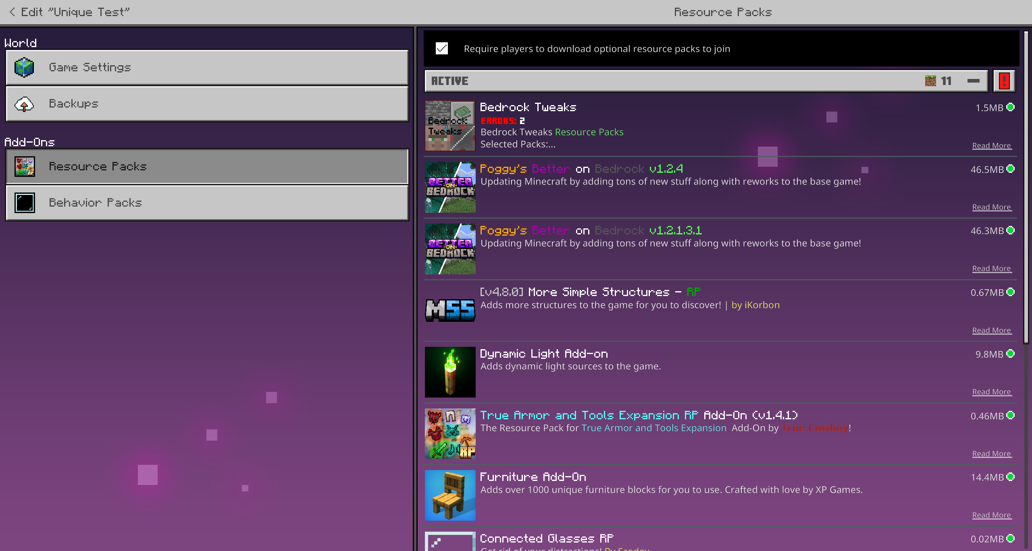Click the Connected Glasses RP pack icon
Viewport: 1032px width, 551px height.
[x=450, y=542]
